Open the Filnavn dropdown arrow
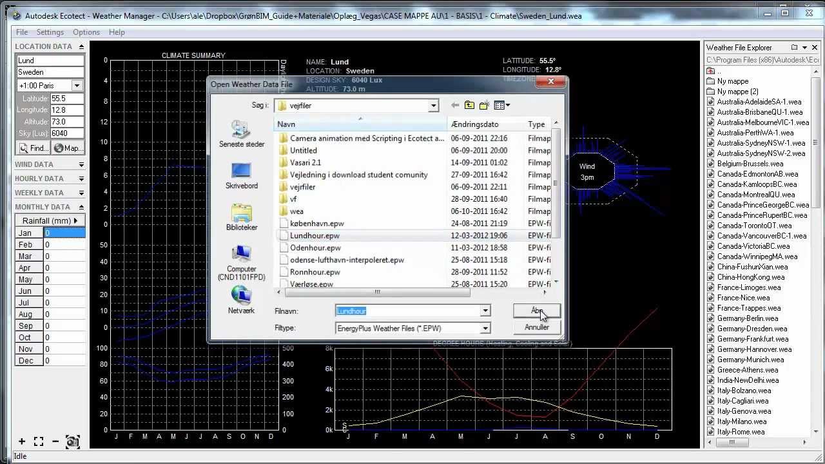The width and height of the screenshot is (825, 464). tap(485, 311)
